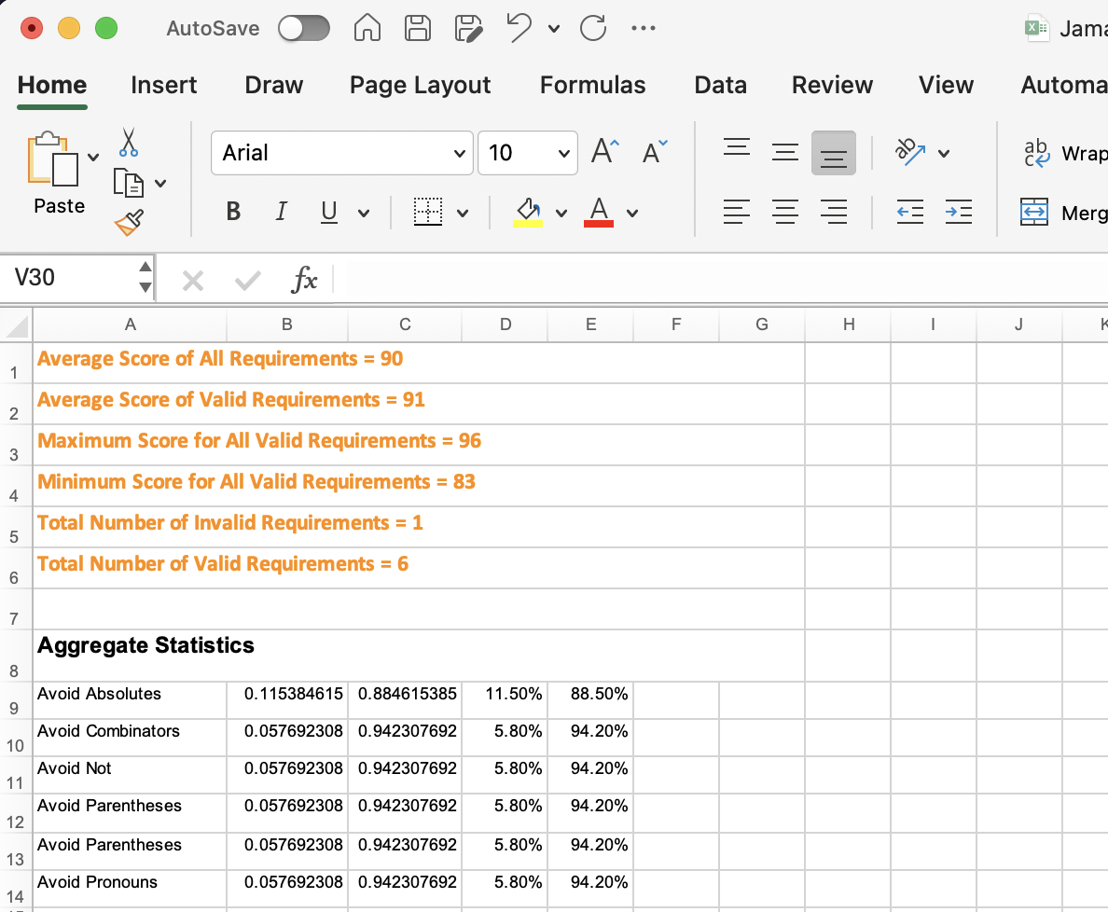Click the Paste clipboard icon
The image size is (1108, 912).
[x=53, y=159]
